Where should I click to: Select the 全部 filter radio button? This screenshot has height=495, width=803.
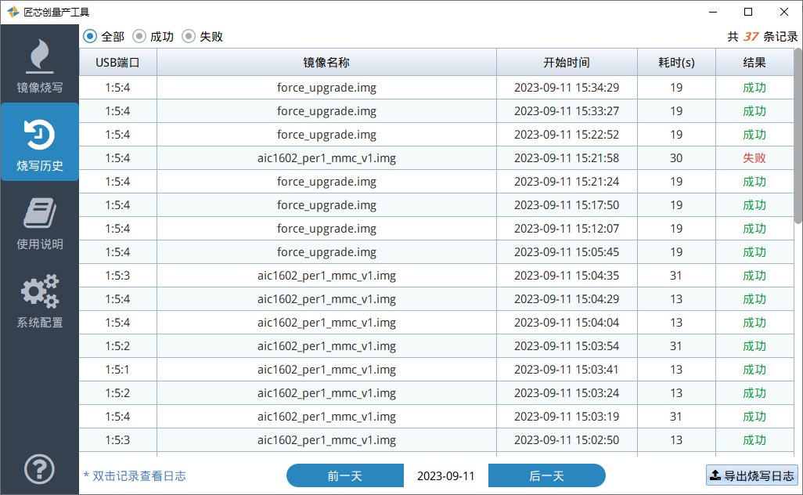coord(91,35)
